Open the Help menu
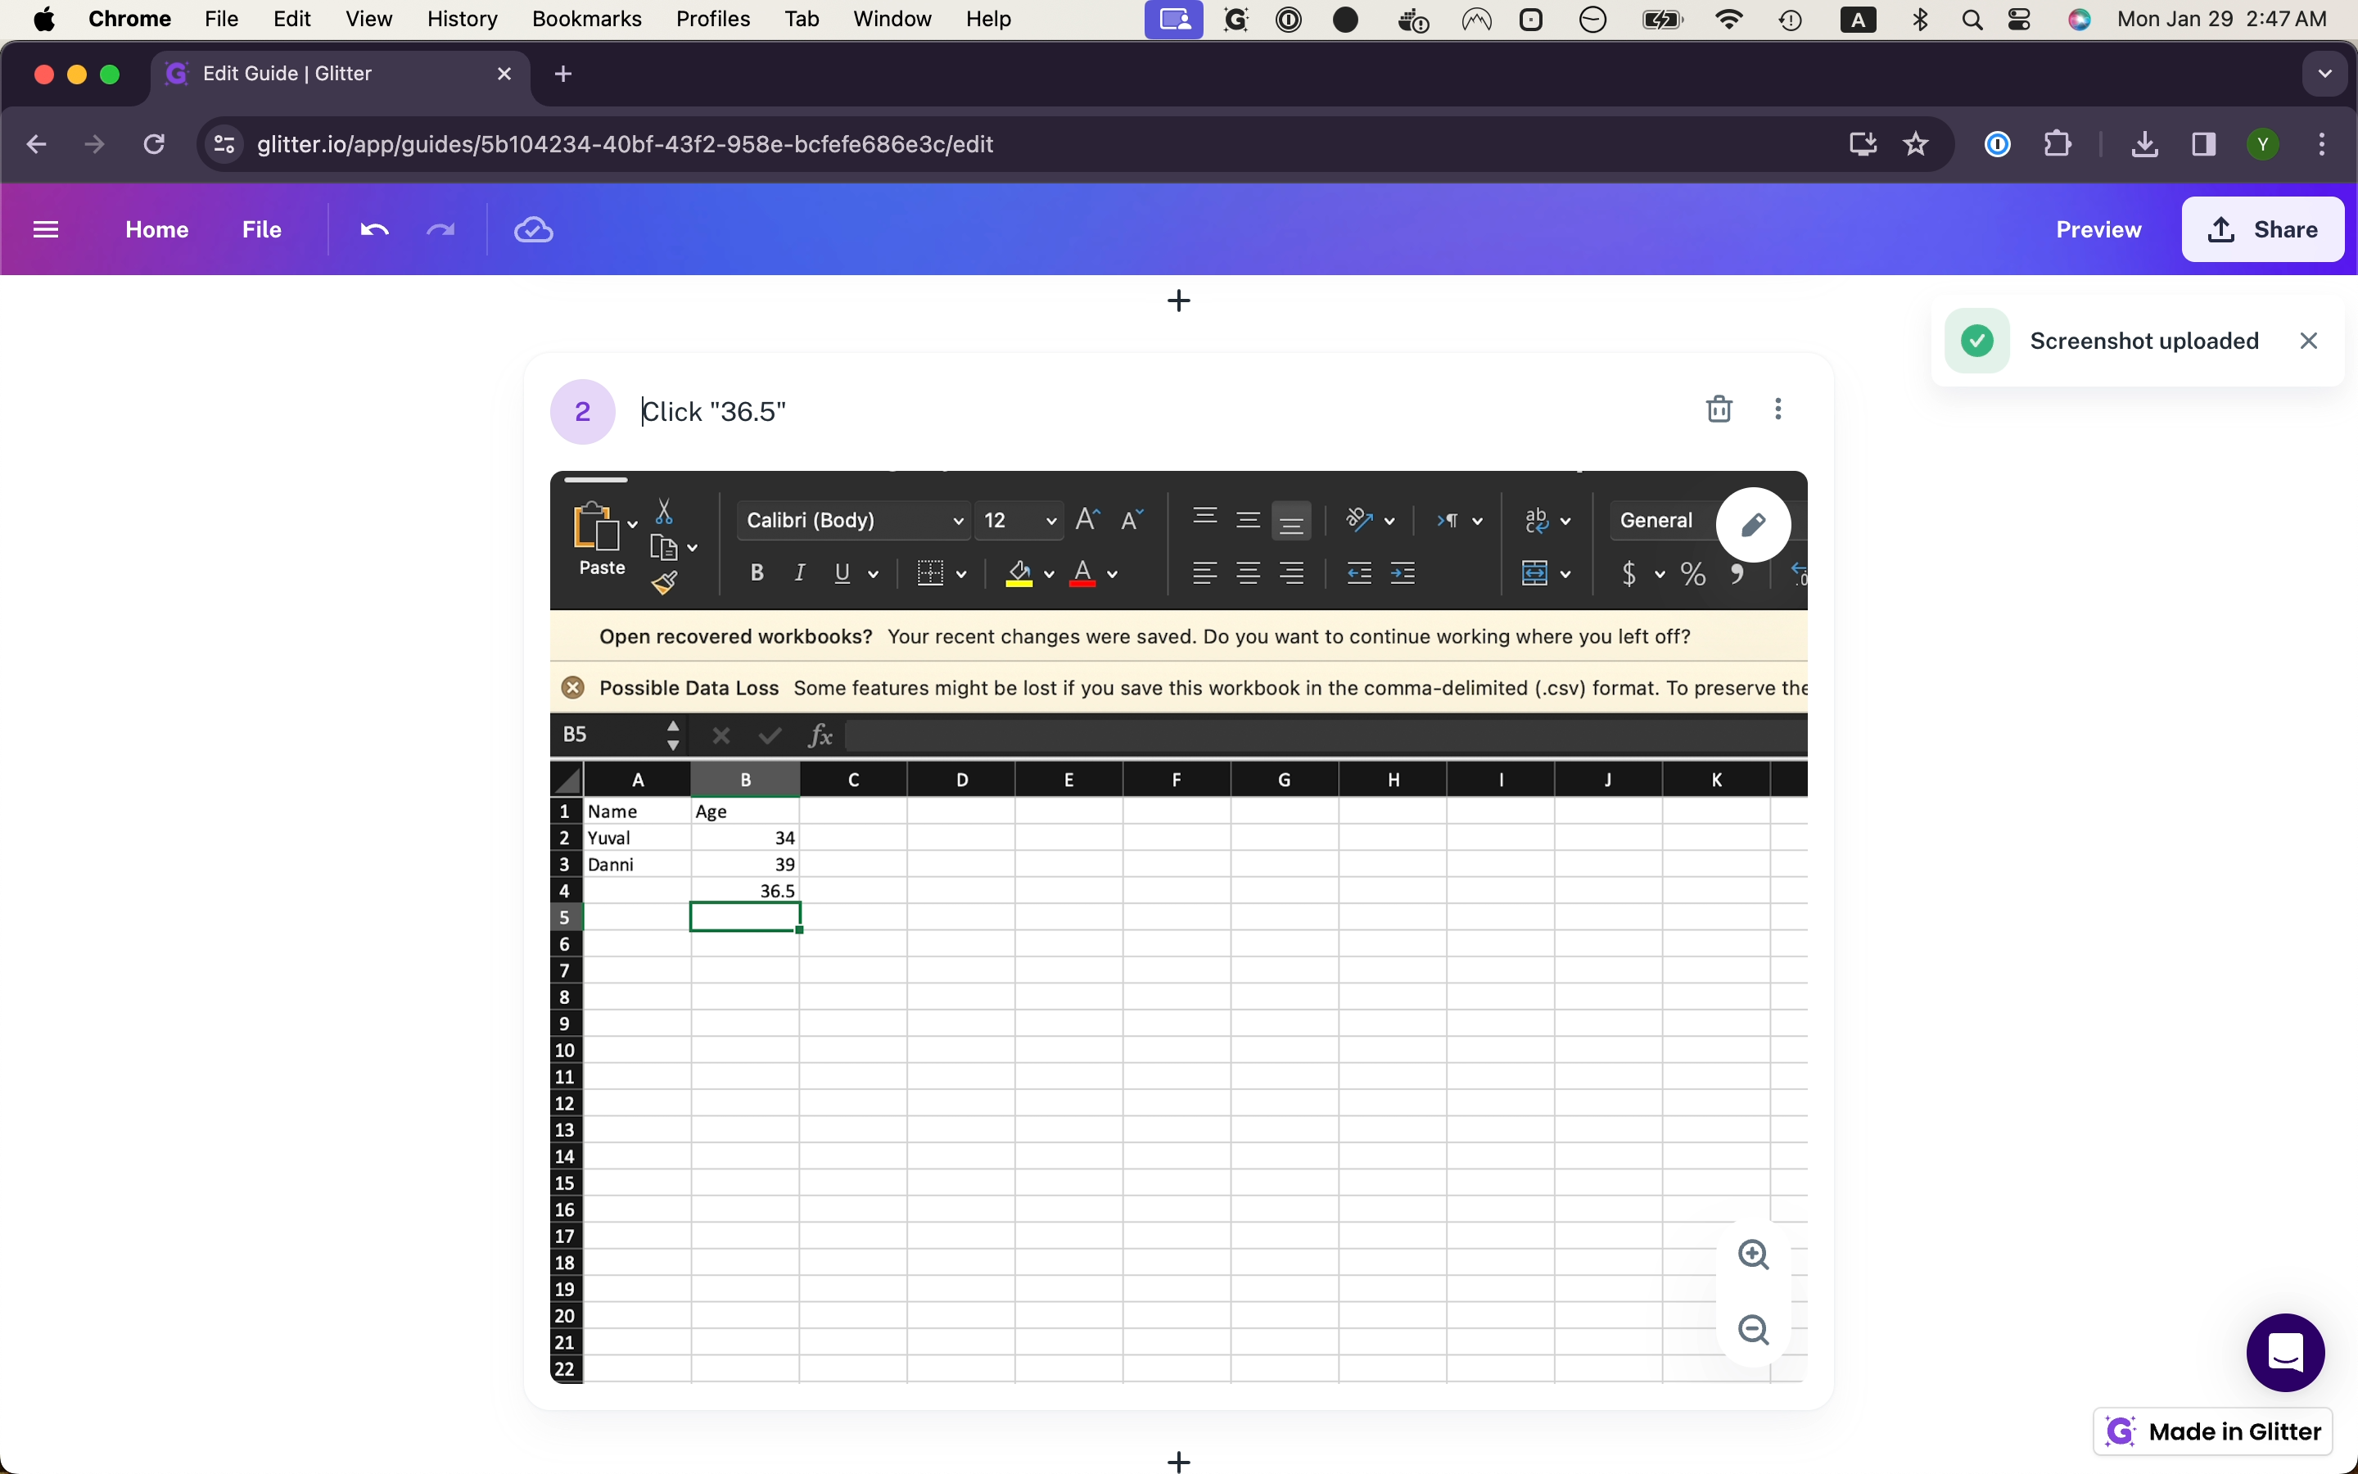2358x1474 pixels. click(x=988, y=20)
